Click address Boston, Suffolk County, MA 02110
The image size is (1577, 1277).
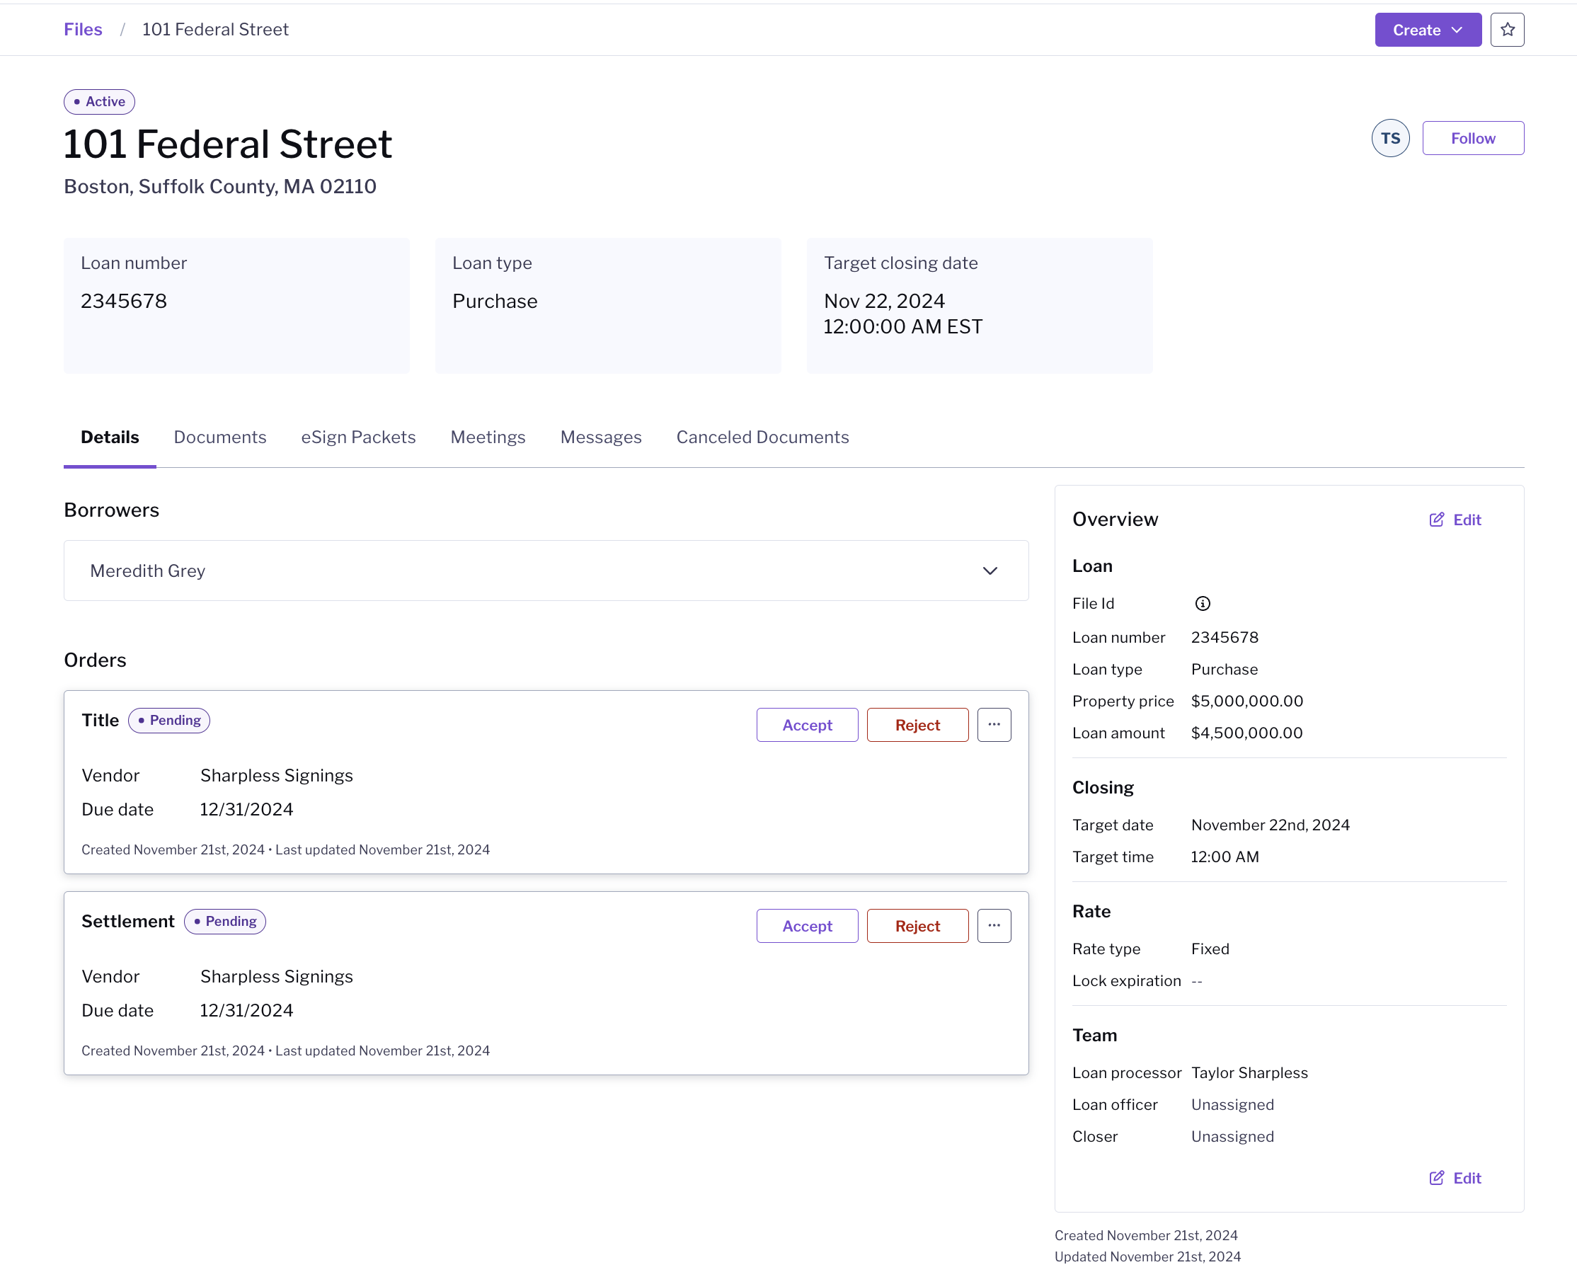220,186
